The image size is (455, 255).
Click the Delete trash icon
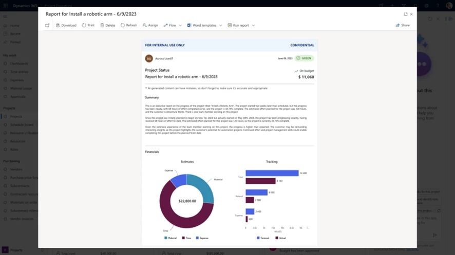point(102,25)
